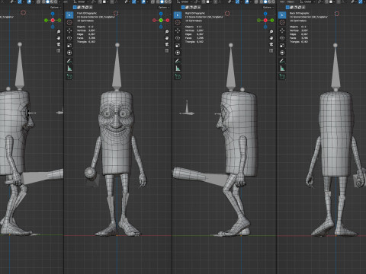The height and width of the screenshot is (274, 366).
Task: Choose the Add Cube tool in Back Orthographic viewport
Action: click(282, 76)
